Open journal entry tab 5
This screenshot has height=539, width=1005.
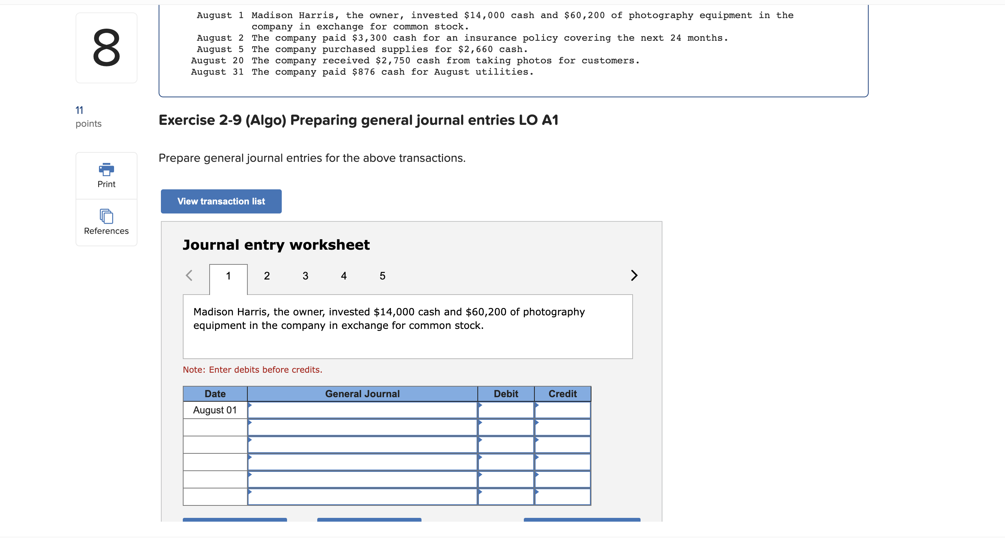point(382,276)
